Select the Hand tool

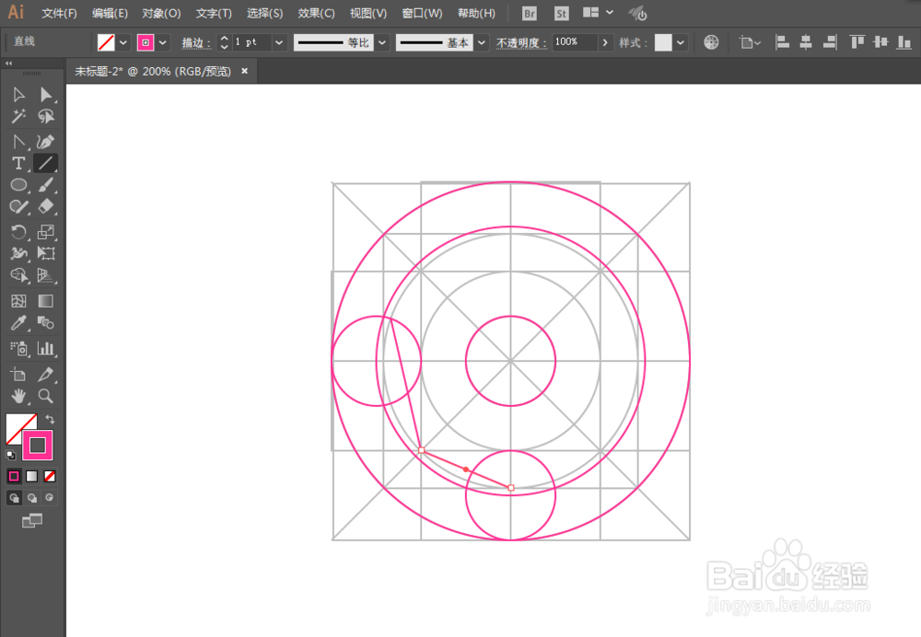pos(17,397)
